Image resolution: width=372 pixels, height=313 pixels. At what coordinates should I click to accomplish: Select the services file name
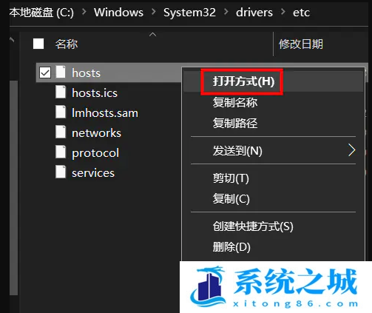[x=93, y=172]
